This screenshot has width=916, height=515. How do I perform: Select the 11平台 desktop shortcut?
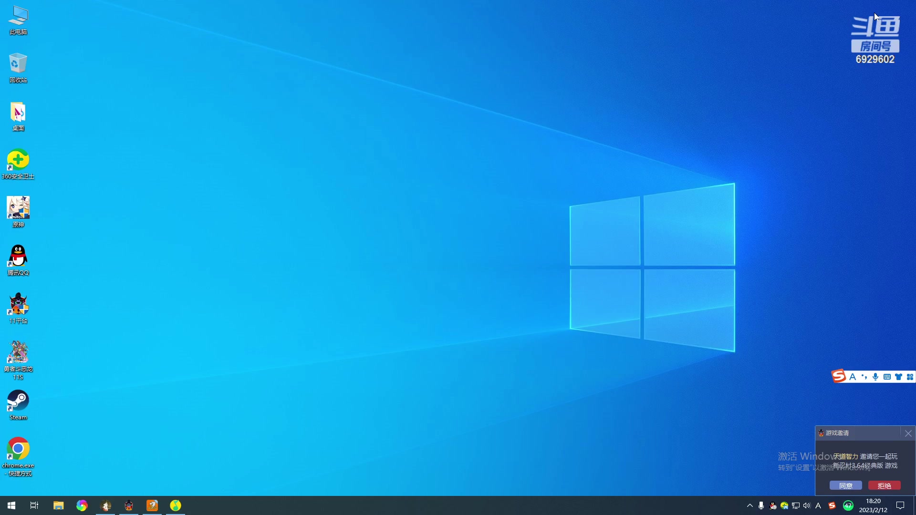coord(18,309)
